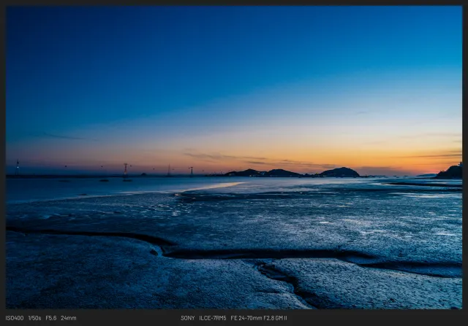
Task: Click the F5.6 aperture value
Action: pyautogui.click(x=51, y=318)
